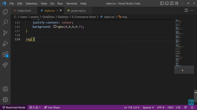197x110 pixels.
Task: Open the Run and Debug view
Action: click(x=5, y=43)
